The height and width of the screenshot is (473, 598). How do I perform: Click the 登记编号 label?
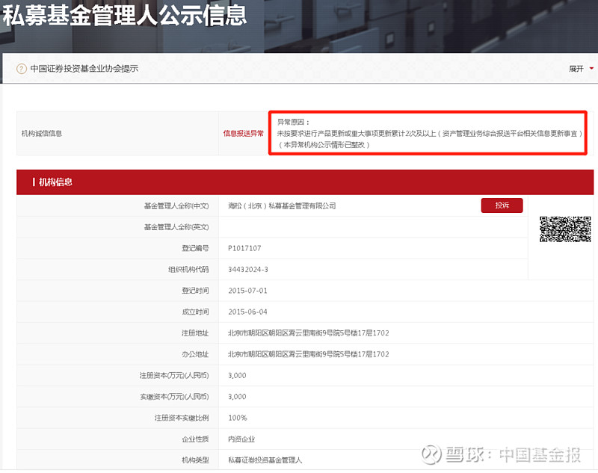(195, 248)
